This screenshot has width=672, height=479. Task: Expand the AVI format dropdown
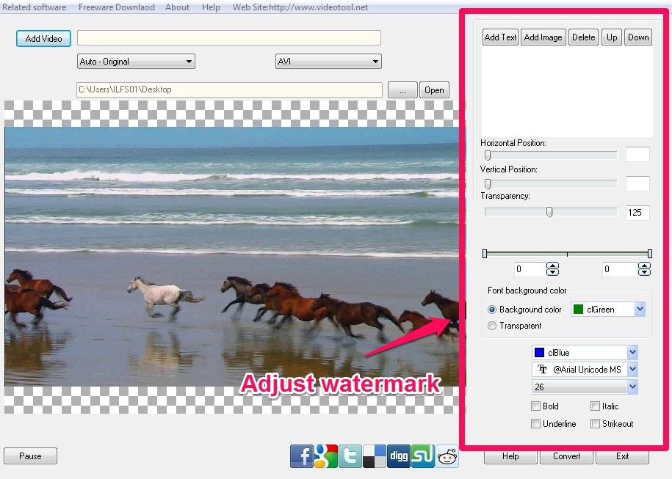(x=328, y=62)
